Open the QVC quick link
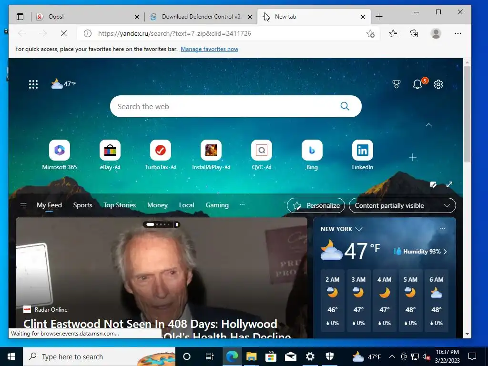 click(262, 155)
